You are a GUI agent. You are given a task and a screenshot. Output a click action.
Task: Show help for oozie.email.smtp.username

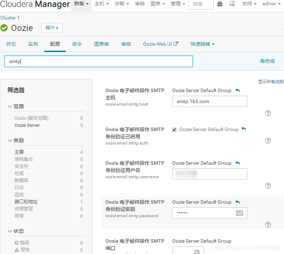click(x=268, y=186)
